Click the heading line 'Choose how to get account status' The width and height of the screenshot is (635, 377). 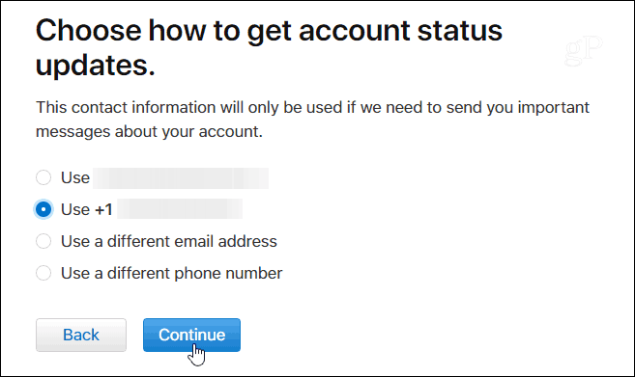(269, 30)
